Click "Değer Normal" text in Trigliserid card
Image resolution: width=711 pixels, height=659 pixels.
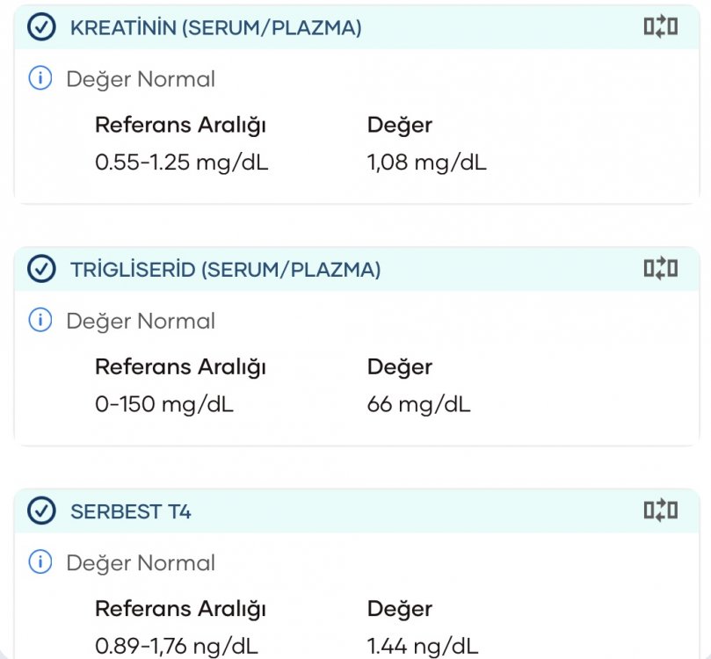(x=141, y=321)
